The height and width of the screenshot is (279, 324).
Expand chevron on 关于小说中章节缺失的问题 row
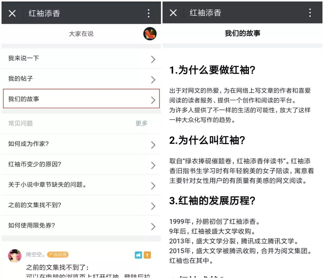click(153, 186)
